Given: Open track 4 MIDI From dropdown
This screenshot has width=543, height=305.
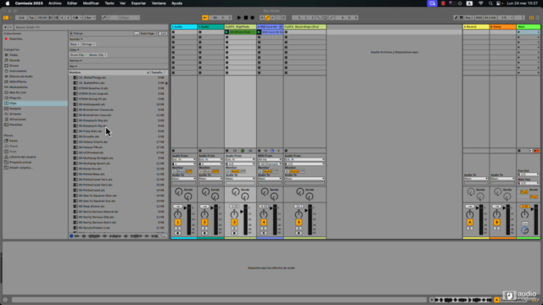Looking at the screenshot, I should point(270,159).
